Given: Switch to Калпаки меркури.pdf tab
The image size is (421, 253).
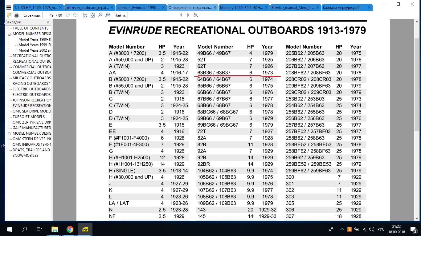Looking at the screenshot, I should point(345,8).
